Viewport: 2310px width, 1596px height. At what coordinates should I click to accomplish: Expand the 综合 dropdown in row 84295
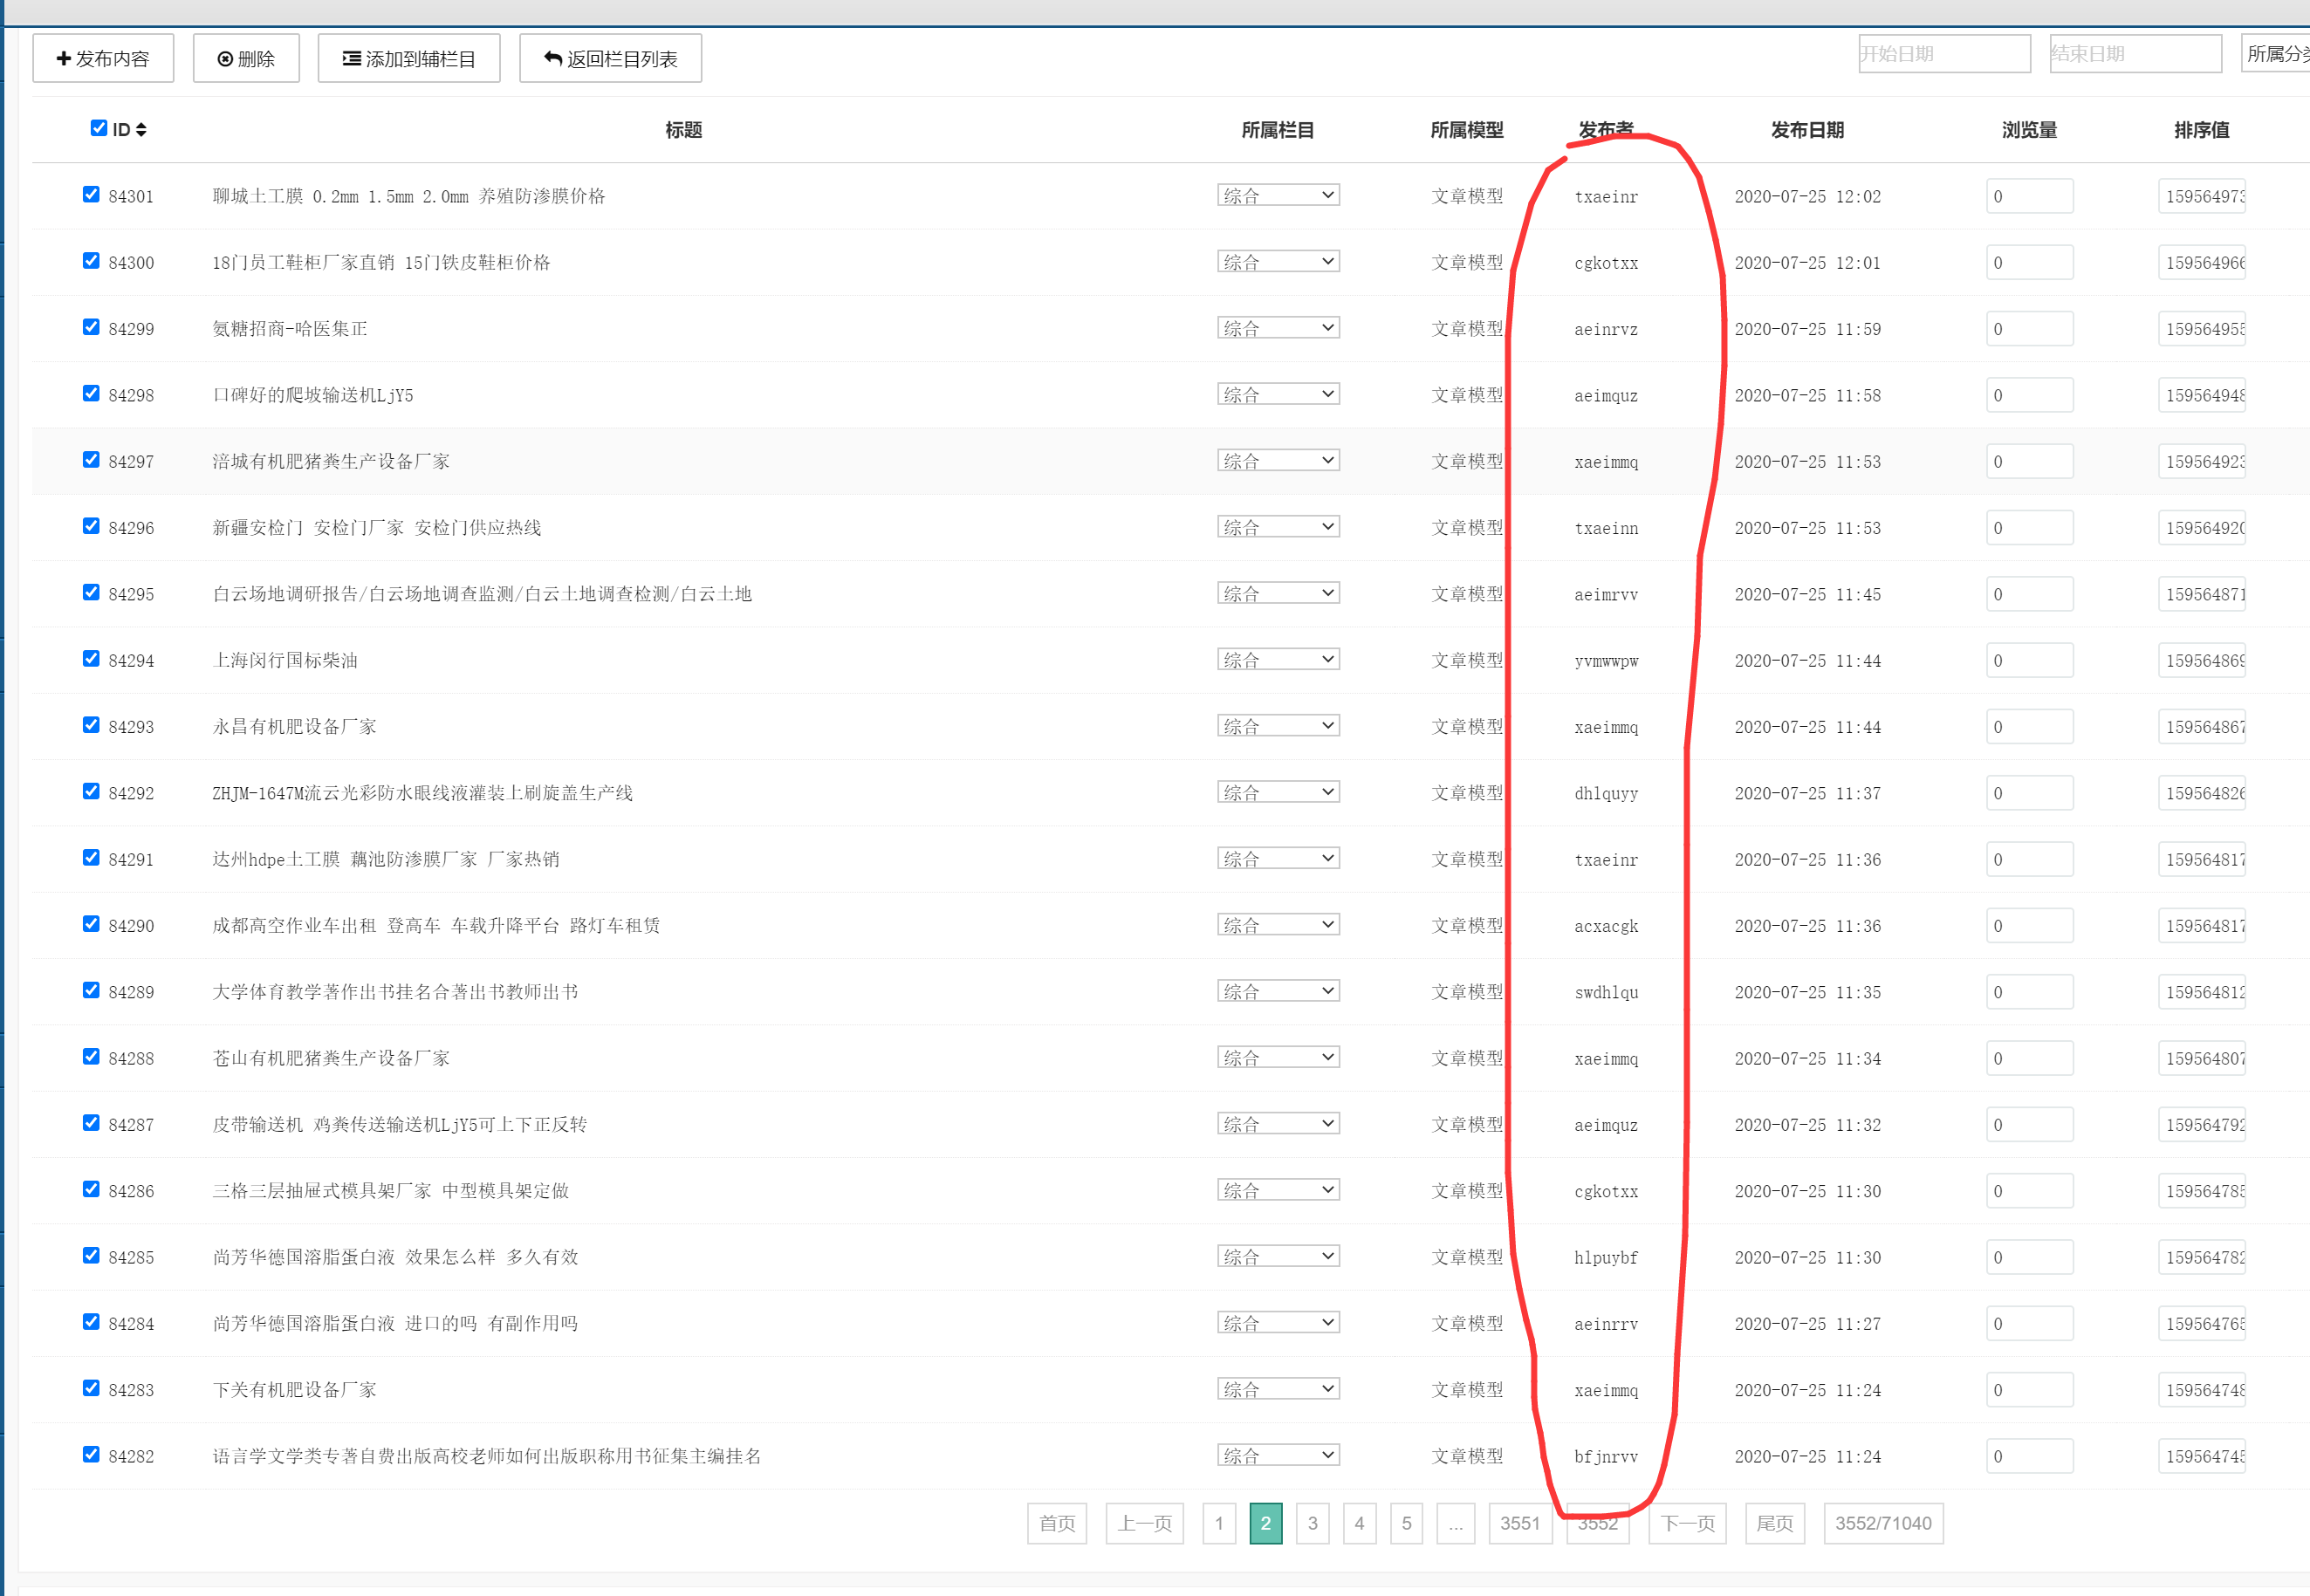[x=1278, y=593]
